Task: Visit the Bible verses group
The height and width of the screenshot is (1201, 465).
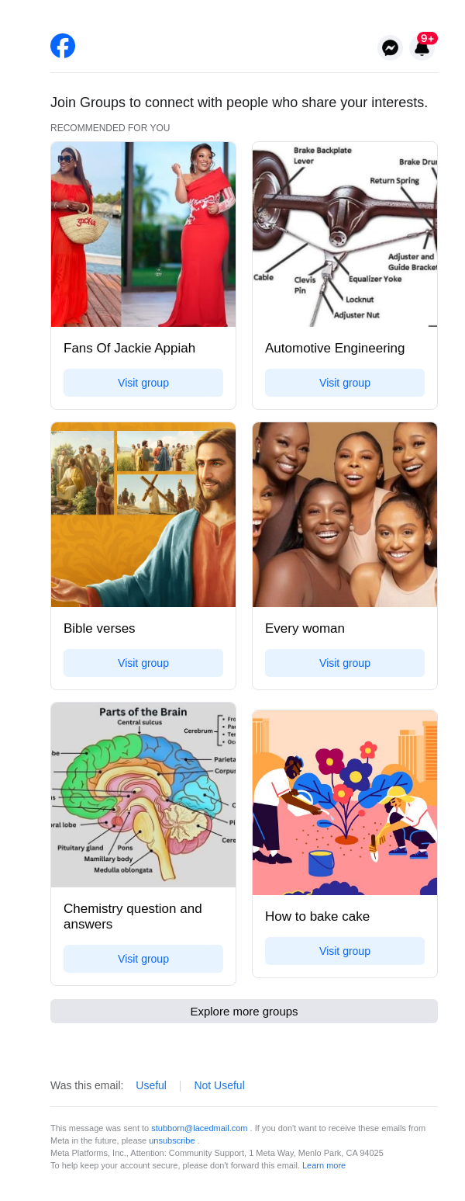Action: 143,663
